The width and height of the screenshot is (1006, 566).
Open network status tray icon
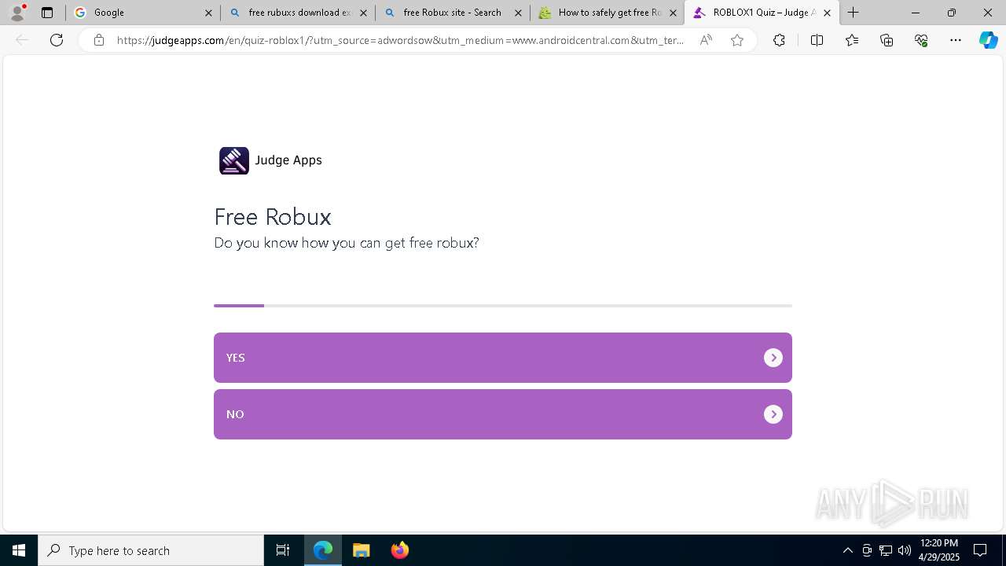pyautogui.click(x=886, y=550)
